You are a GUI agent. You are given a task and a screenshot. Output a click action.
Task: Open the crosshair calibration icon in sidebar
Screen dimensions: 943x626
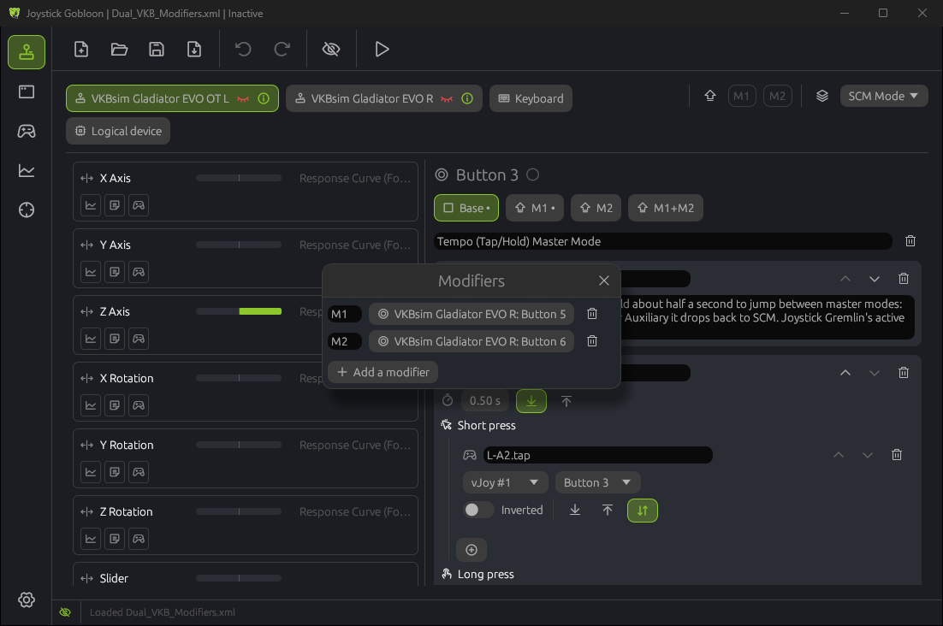[x=27, y=210]
